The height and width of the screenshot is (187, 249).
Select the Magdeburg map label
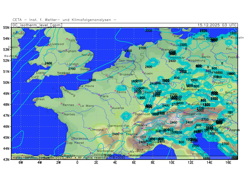197,60
